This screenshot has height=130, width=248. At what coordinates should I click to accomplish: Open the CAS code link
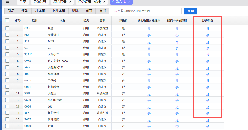[27, 28]
